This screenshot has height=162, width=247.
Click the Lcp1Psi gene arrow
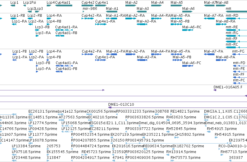point(24,5)
